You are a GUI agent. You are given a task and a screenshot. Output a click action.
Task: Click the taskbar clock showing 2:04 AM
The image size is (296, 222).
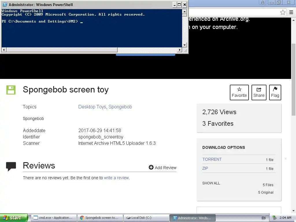pos(285,218)
